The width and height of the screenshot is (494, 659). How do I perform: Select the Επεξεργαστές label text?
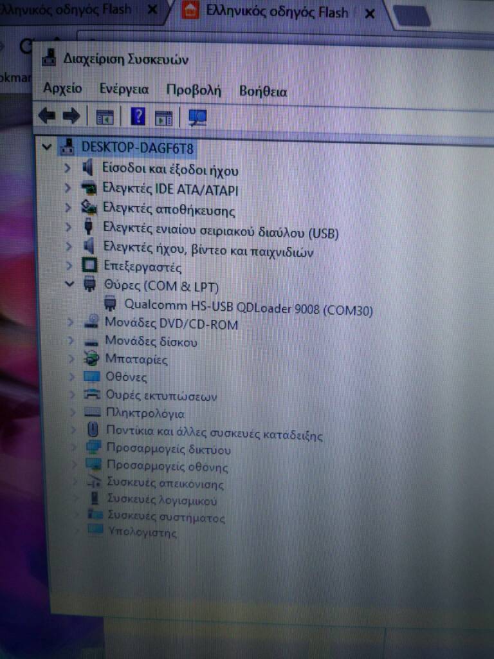point(143,267)
